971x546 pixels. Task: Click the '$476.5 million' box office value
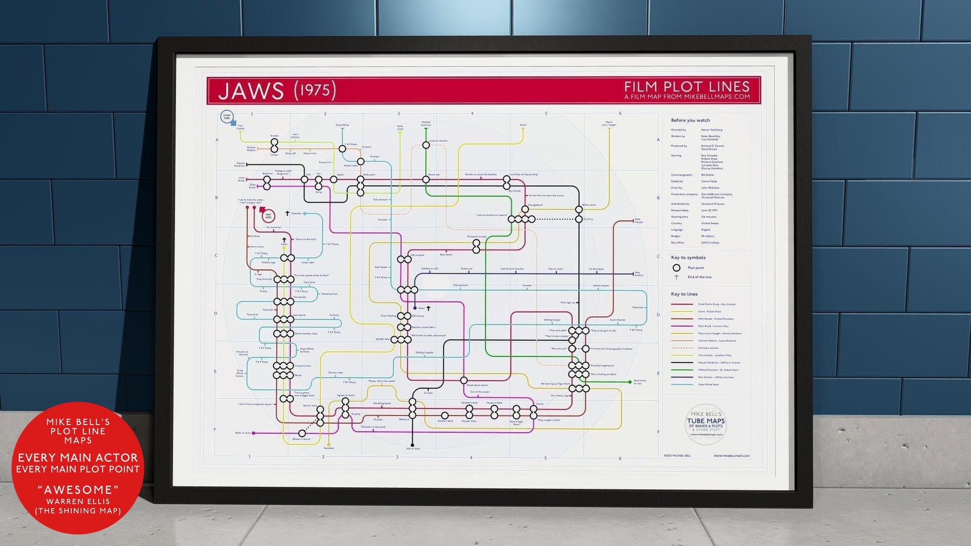[710, 243]
